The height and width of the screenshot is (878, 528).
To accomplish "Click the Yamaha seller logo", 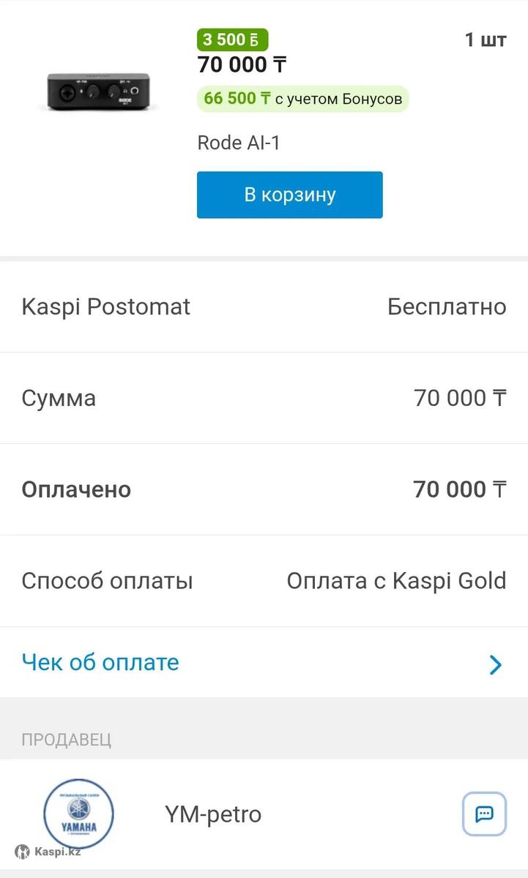I will coord(79,814).
